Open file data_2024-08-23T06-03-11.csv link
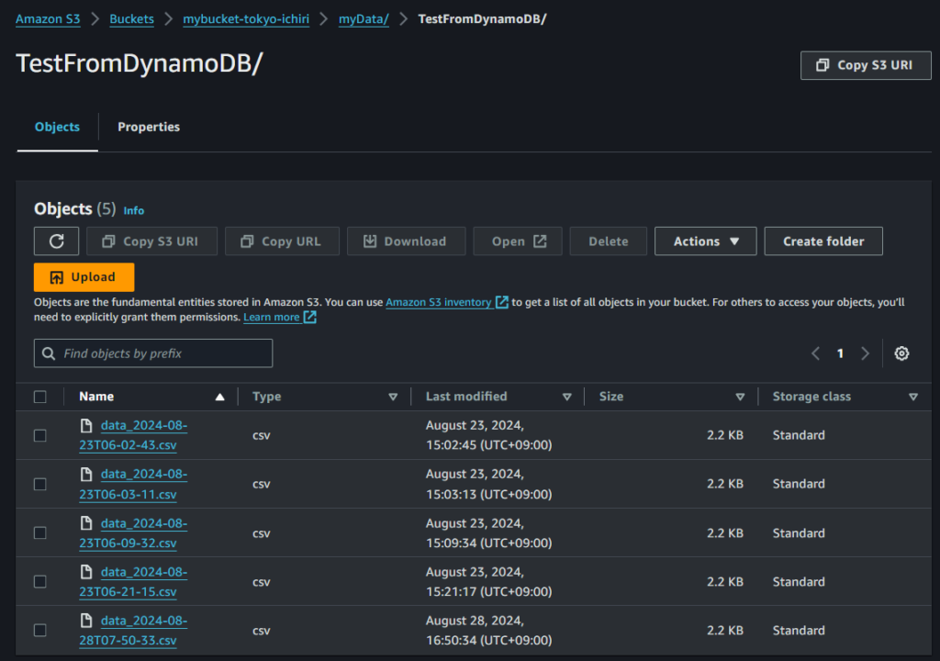Viewport: 940px width, 661px height. click(133, 484)
